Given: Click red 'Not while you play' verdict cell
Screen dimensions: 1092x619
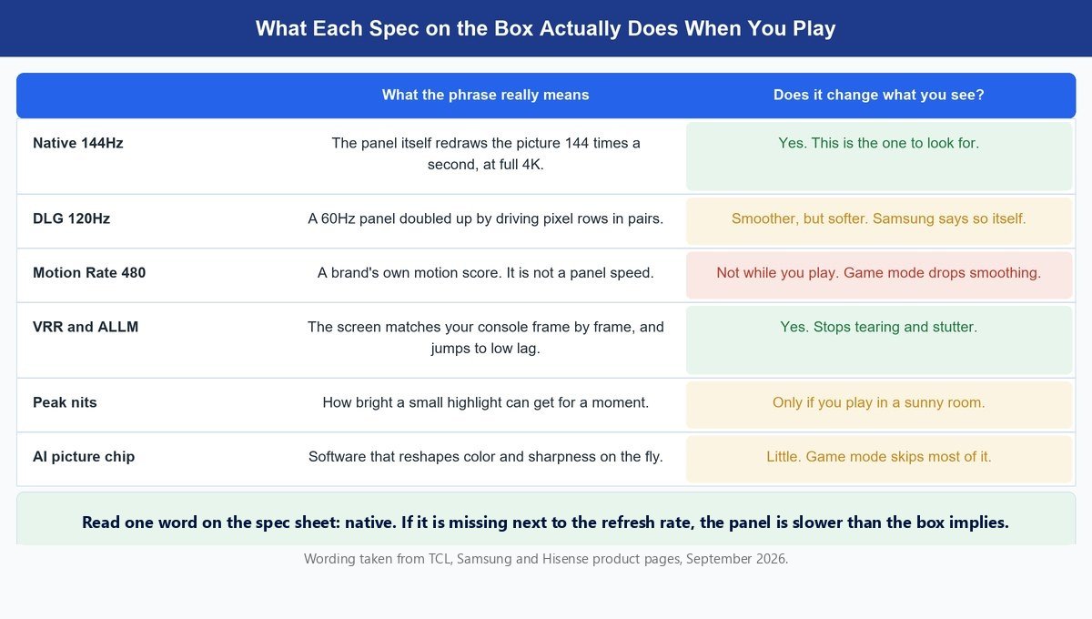Looking at the screenshot, I should tap(879, 275).
